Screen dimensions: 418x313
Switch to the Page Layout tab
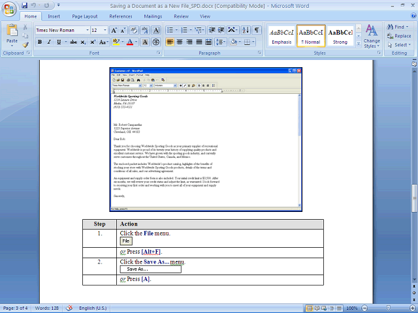point(85,16)
